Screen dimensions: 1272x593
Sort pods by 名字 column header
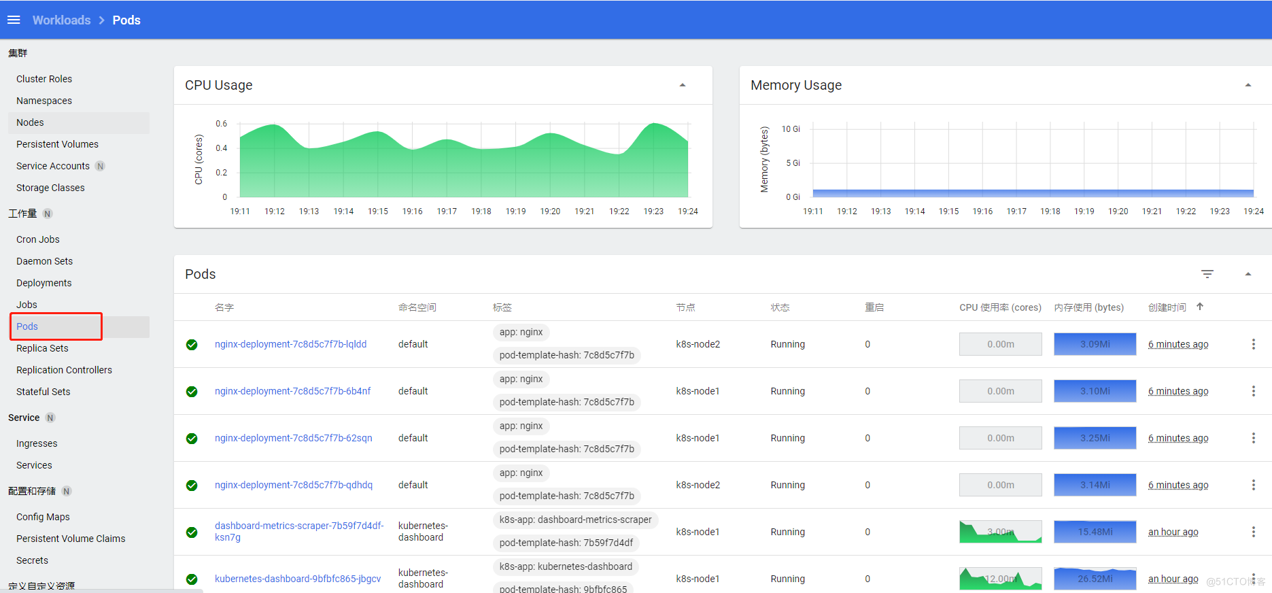[x=224, y=307]
